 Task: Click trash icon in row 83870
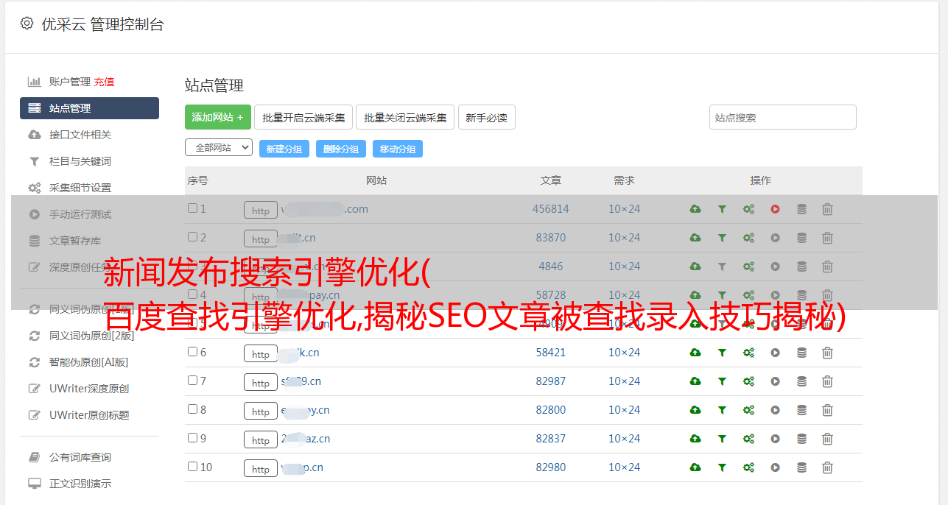pos(827,238)
